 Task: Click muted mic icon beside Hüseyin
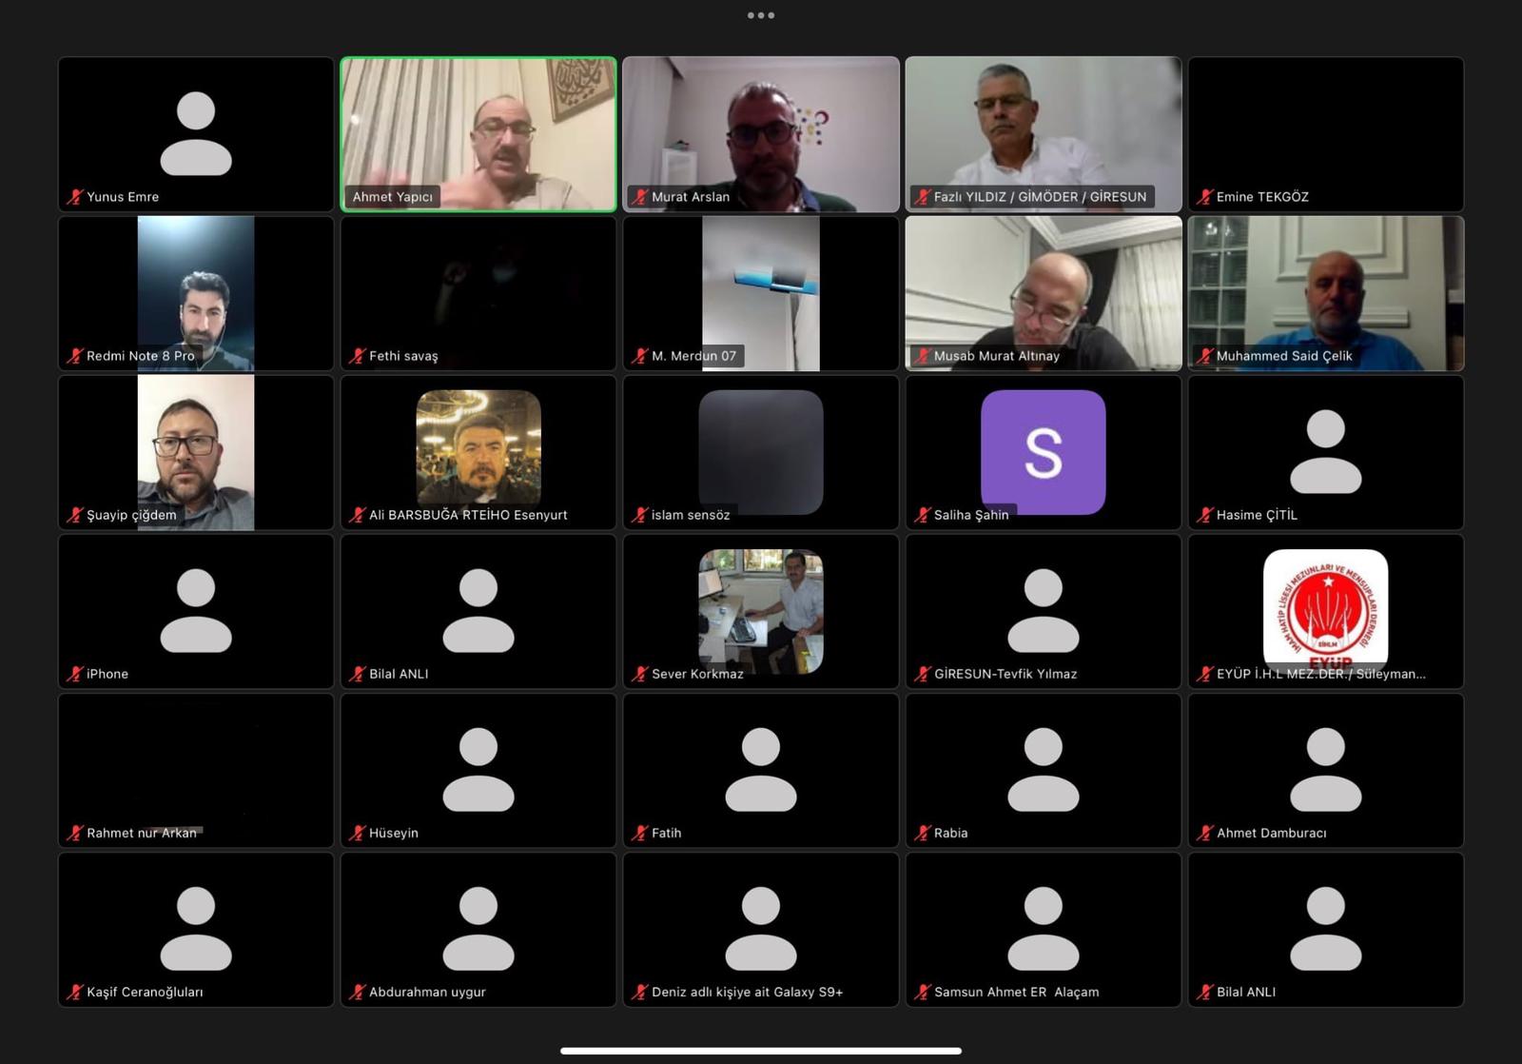[358, 833]
